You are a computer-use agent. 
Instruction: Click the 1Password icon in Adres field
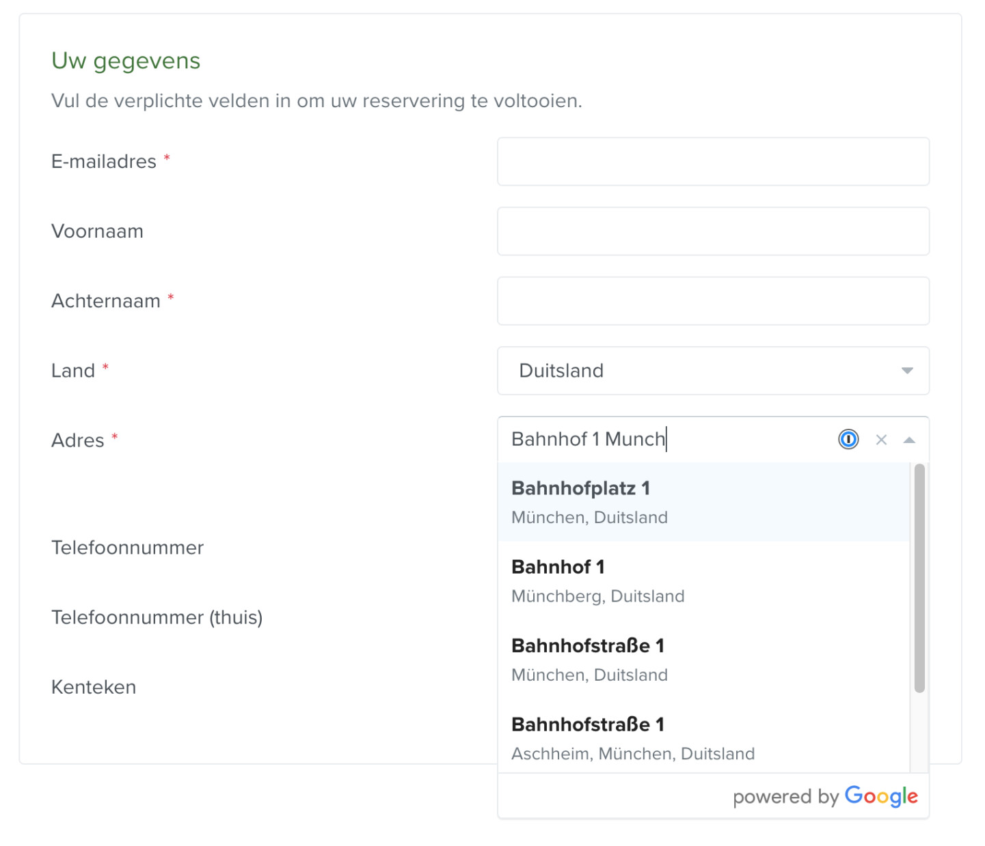pos(848,439)
